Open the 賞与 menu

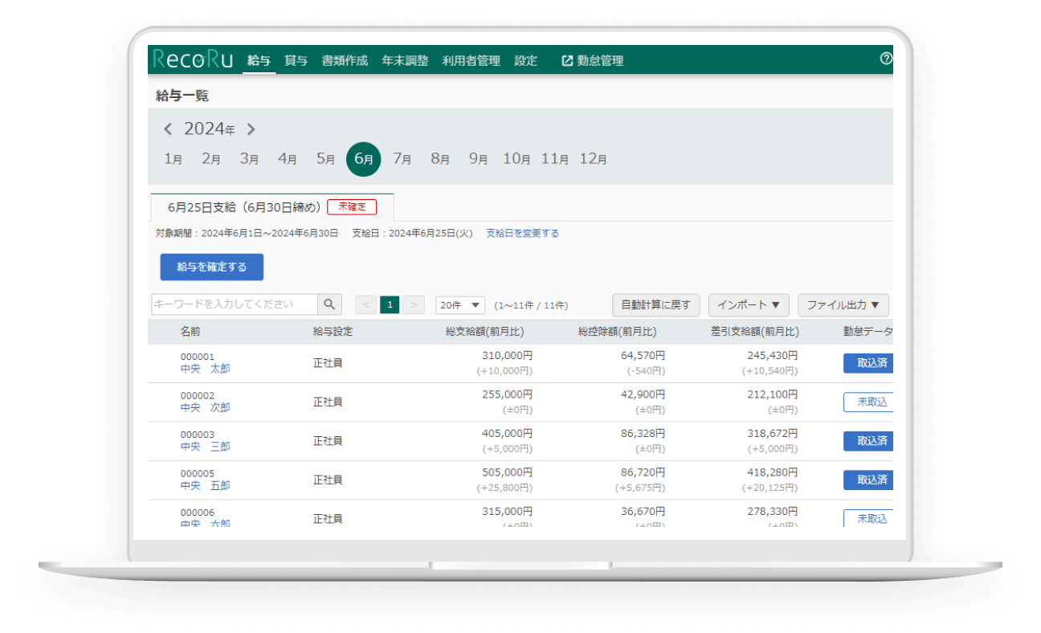coord(296,60)
